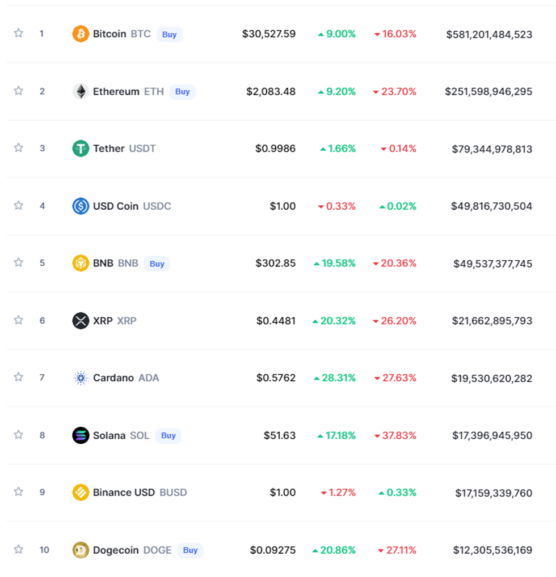Click the XRP price $0.4481
The height and width of the screenshot is (577, 556).
[276, 321]
